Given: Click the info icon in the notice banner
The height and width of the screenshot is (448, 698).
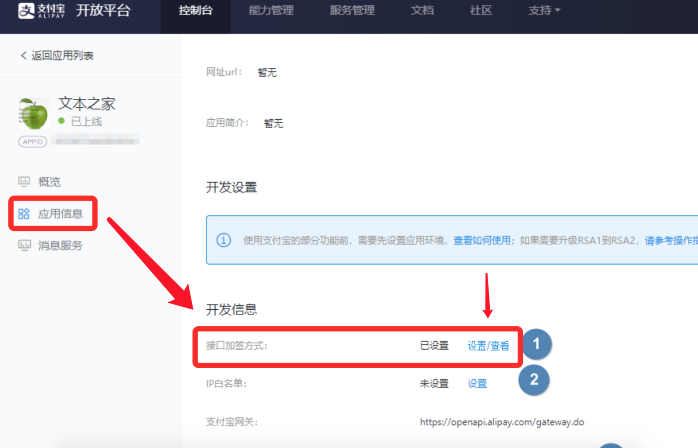Looking at the screenshot, I should tap(223, 240).
